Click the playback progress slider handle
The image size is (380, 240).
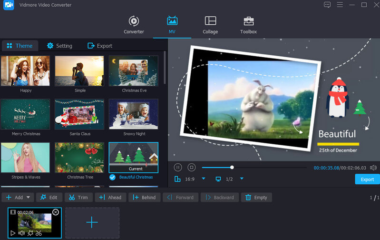click(x=232, y=167)
